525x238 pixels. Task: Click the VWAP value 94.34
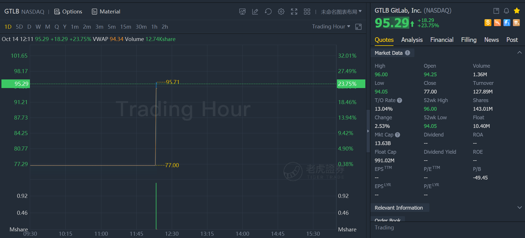117,39
